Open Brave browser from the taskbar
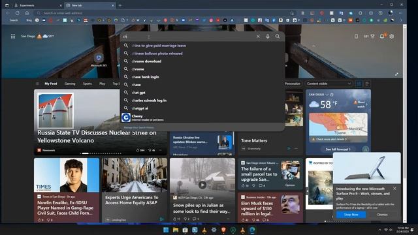The image size is (418, 235). click(x=223, y=230)
